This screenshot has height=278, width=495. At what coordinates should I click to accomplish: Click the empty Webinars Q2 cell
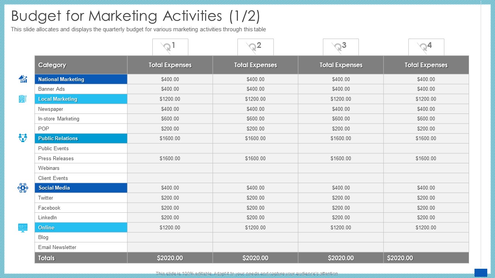tap(256, 168)
